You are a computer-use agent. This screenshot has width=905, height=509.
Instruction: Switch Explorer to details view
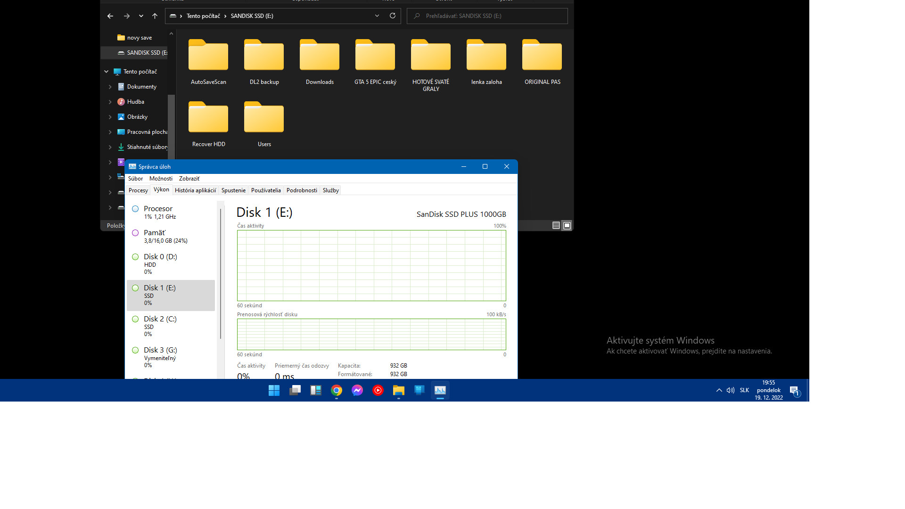tap(556, 225)
